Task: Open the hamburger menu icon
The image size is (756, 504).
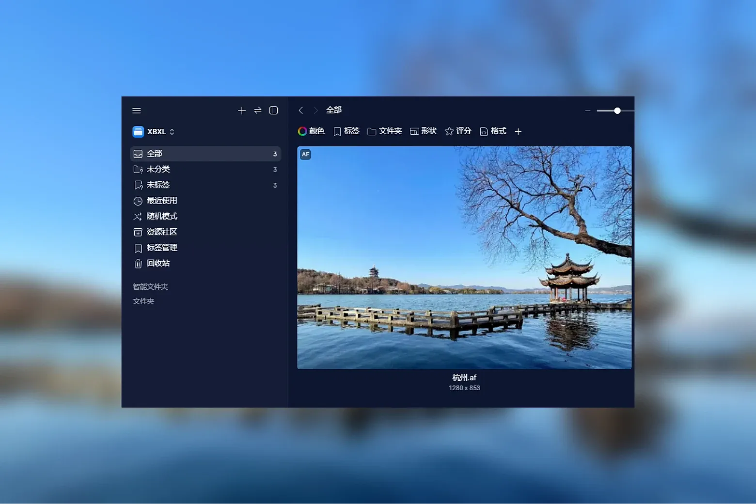Action: 137,111
